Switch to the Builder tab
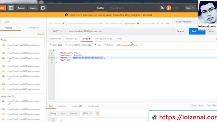 point(100,8)
